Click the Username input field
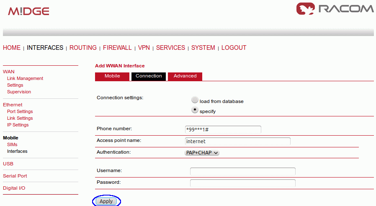The height and width of the screenshot is (206, 376). coord(243,171)
